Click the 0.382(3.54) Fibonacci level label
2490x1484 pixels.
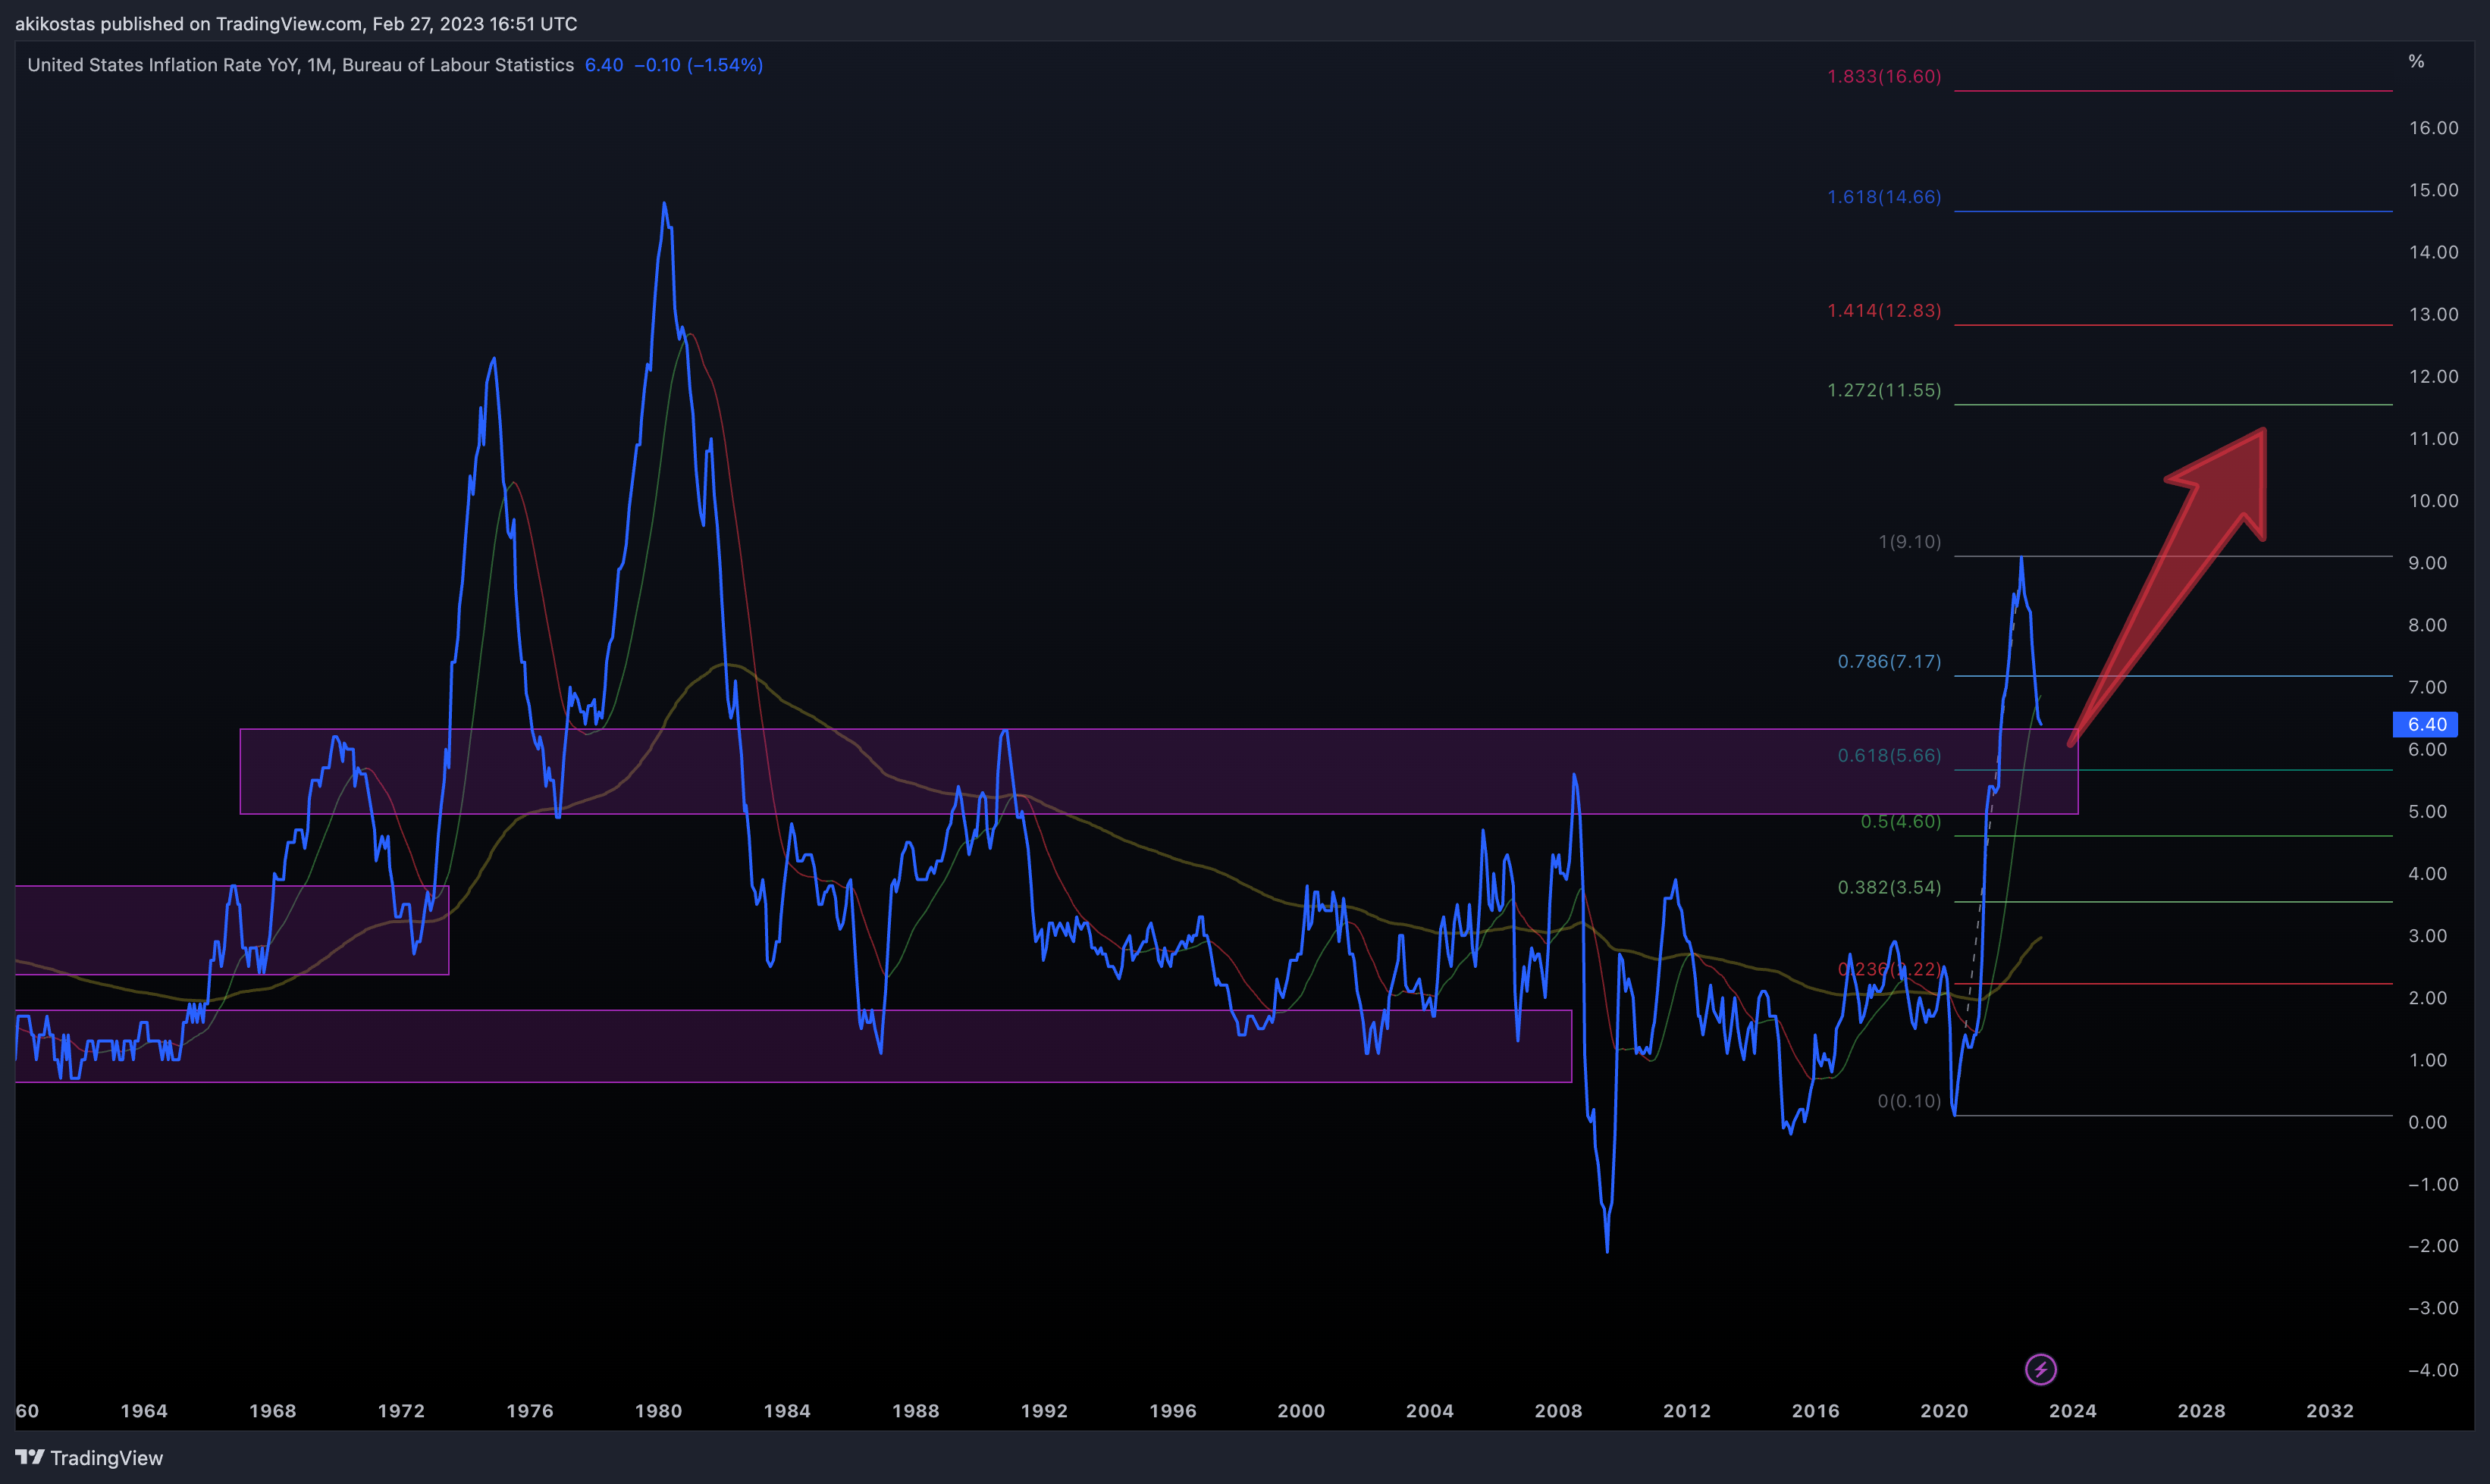click(1889, 888)
